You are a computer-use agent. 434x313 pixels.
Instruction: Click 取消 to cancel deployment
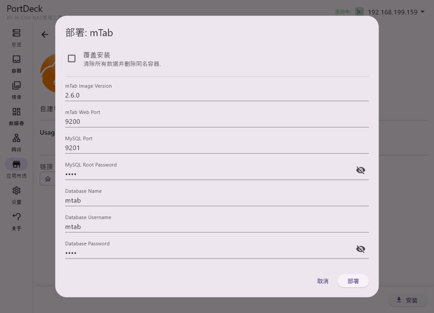tap(323, 281)
